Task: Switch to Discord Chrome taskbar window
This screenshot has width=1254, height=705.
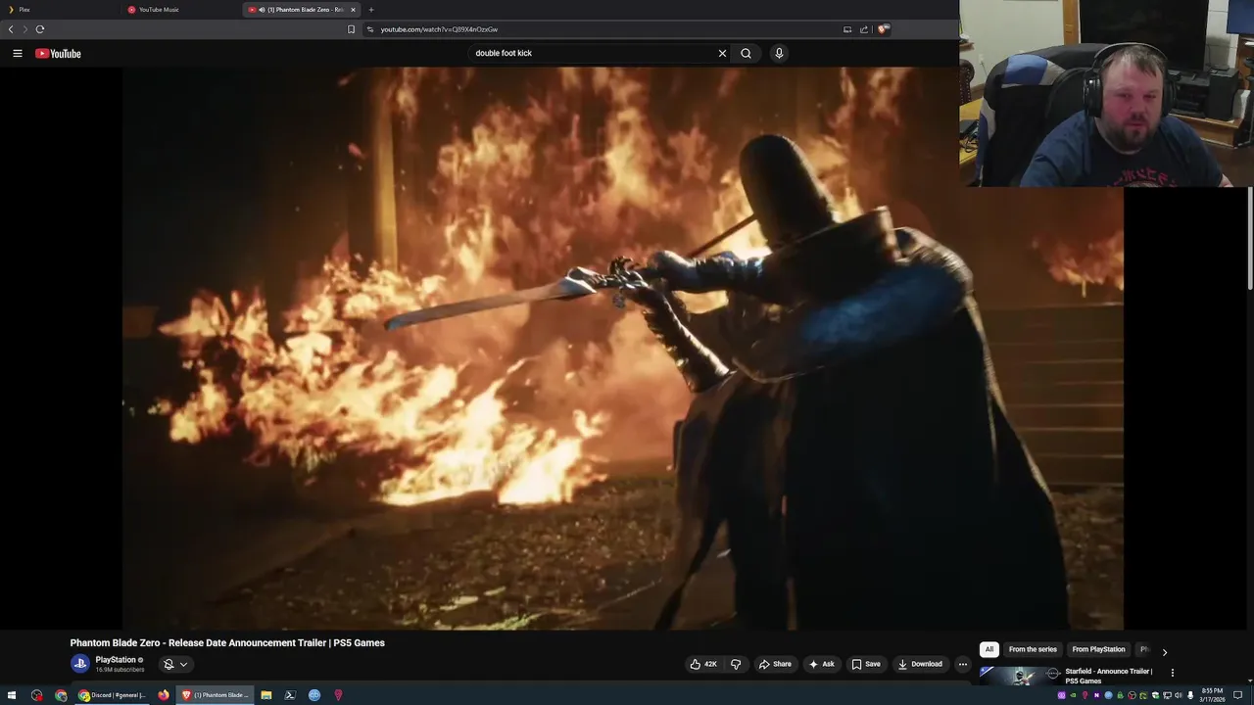Action: (x=113, y=695)
